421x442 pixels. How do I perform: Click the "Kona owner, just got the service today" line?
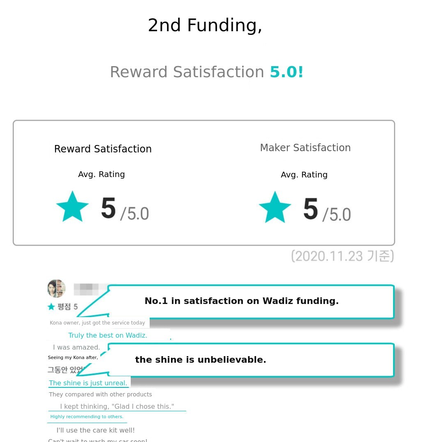click(97, 323)
